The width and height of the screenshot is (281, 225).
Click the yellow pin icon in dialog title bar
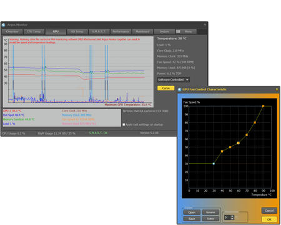coord(277,89)
